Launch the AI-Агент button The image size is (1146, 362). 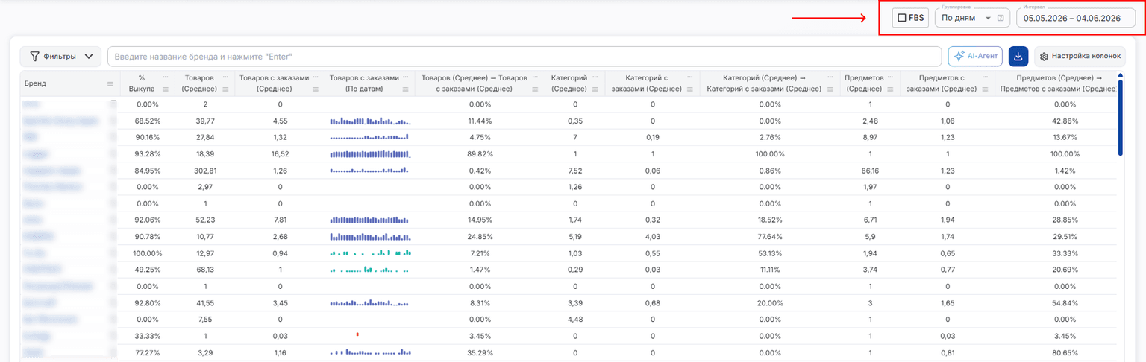click(x=975, y=57)
